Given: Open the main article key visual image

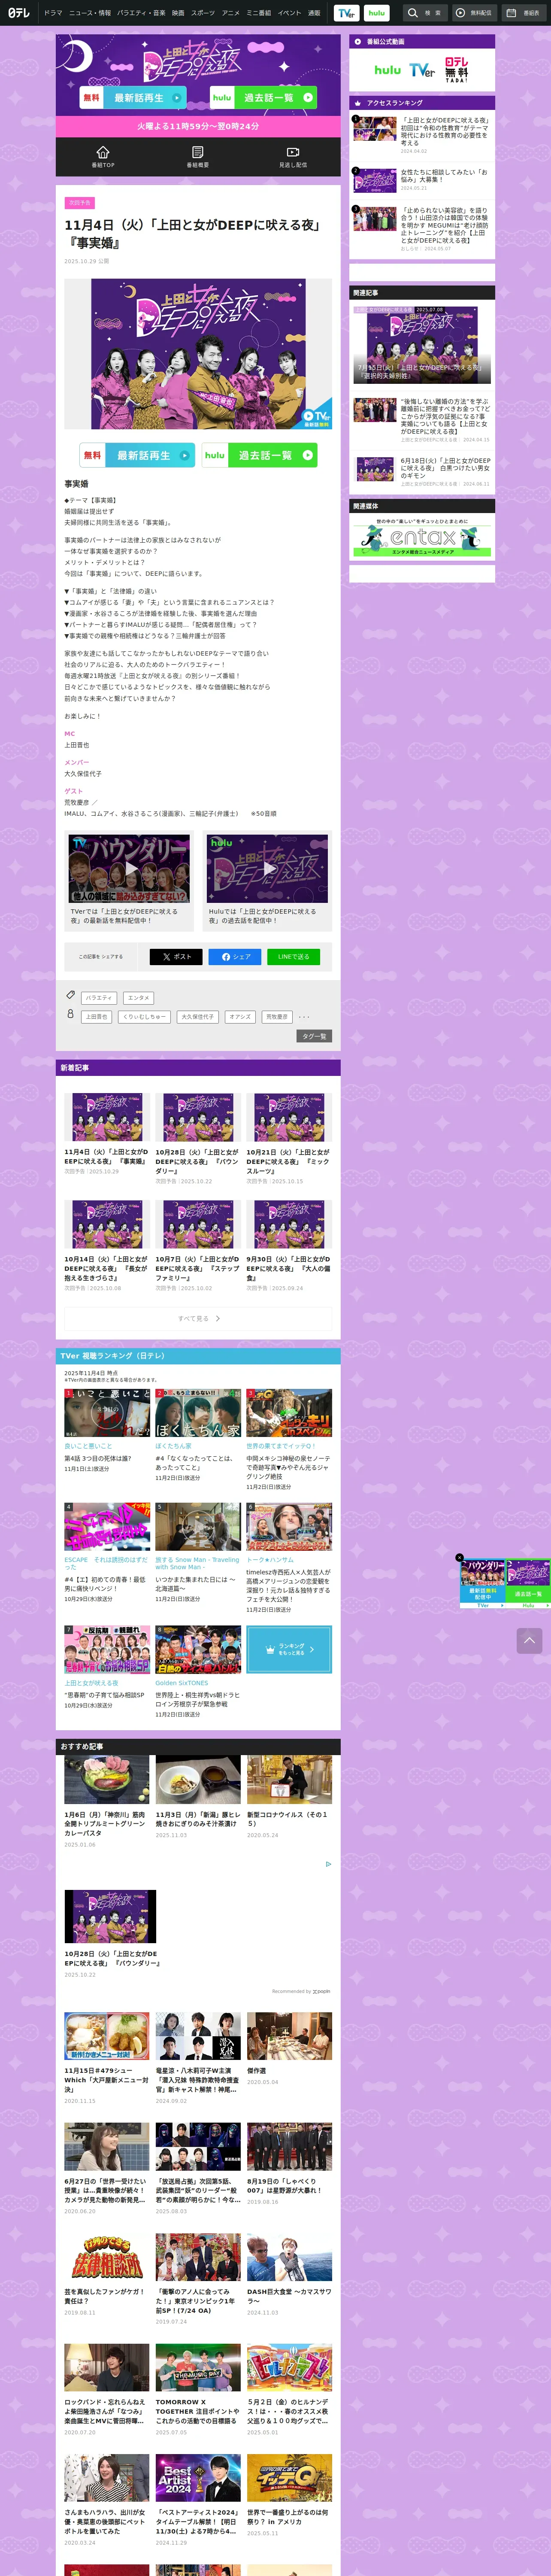Looking at the screenshot, I should (x=198, y=354).
